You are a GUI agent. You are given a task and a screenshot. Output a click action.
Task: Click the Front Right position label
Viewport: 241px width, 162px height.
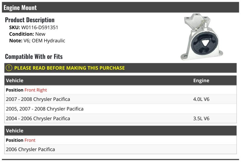pos(36,90)
